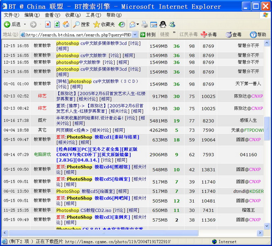Click into the address URL field
The height and width of the screenshot is (246, 272).
pyautogui.click(x=78, y=35)
